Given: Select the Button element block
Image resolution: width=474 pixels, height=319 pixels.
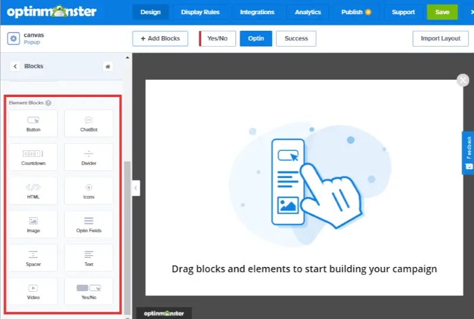Looking at the screenshot, I should [x=33, y=124].
